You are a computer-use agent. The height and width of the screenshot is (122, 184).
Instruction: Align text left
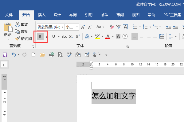(x=135, y=36)
